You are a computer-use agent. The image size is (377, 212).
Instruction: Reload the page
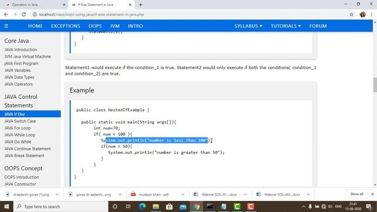pos(24,14)
